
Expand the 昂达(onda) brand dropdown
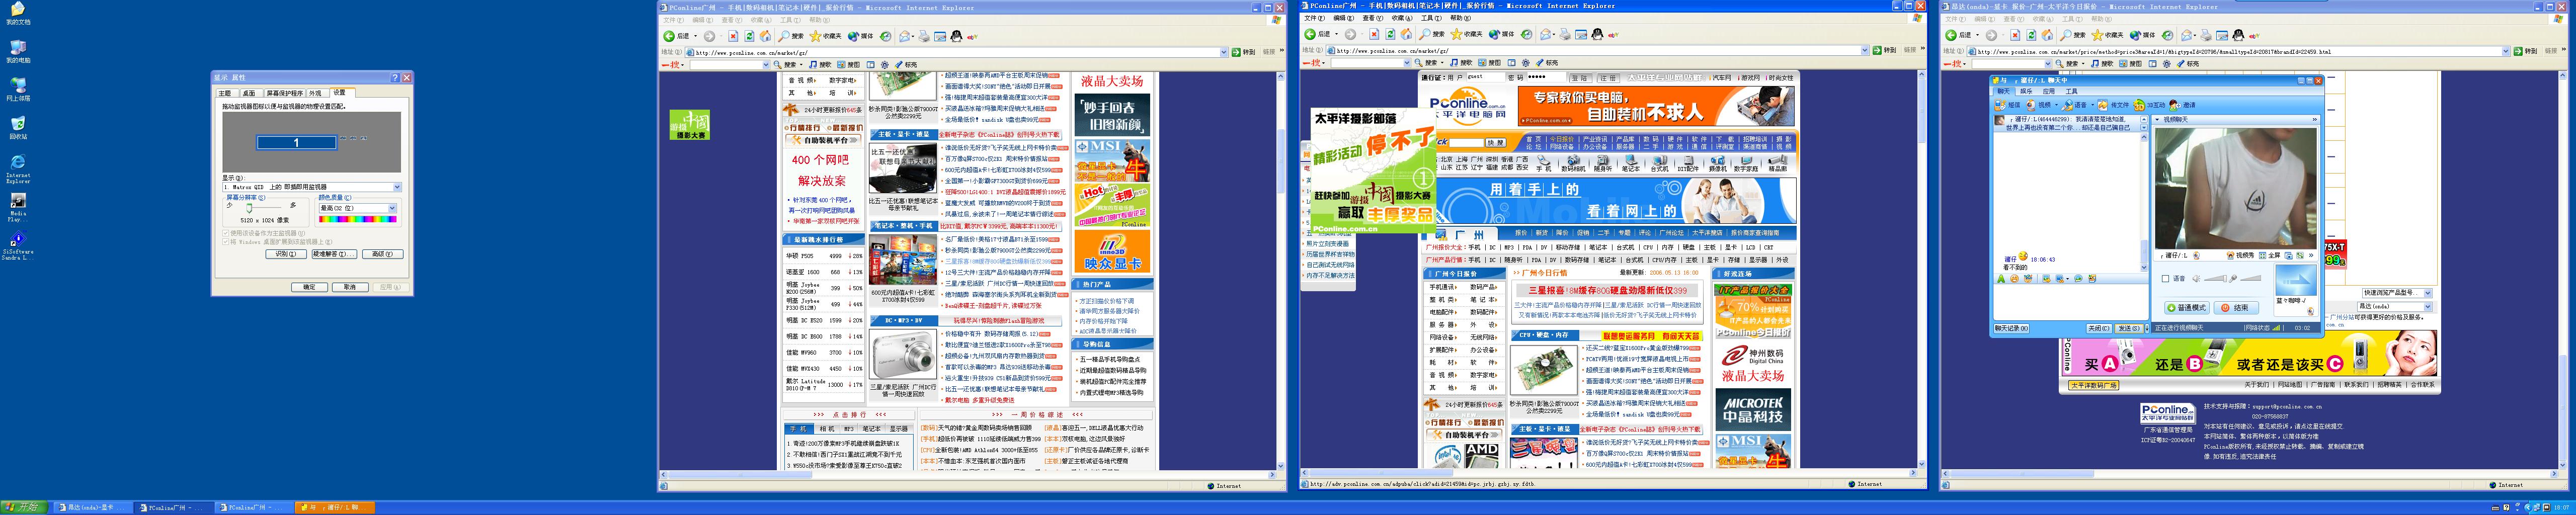pyautogui.click(x=2427, y=306)
